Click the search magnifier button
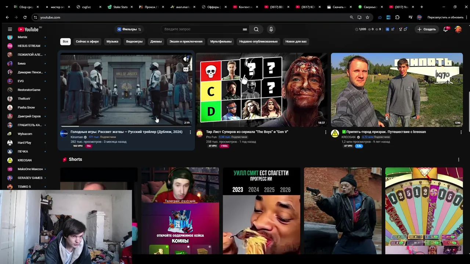The height and width of the screenshot is (264, 470). (x=256, y=29)
